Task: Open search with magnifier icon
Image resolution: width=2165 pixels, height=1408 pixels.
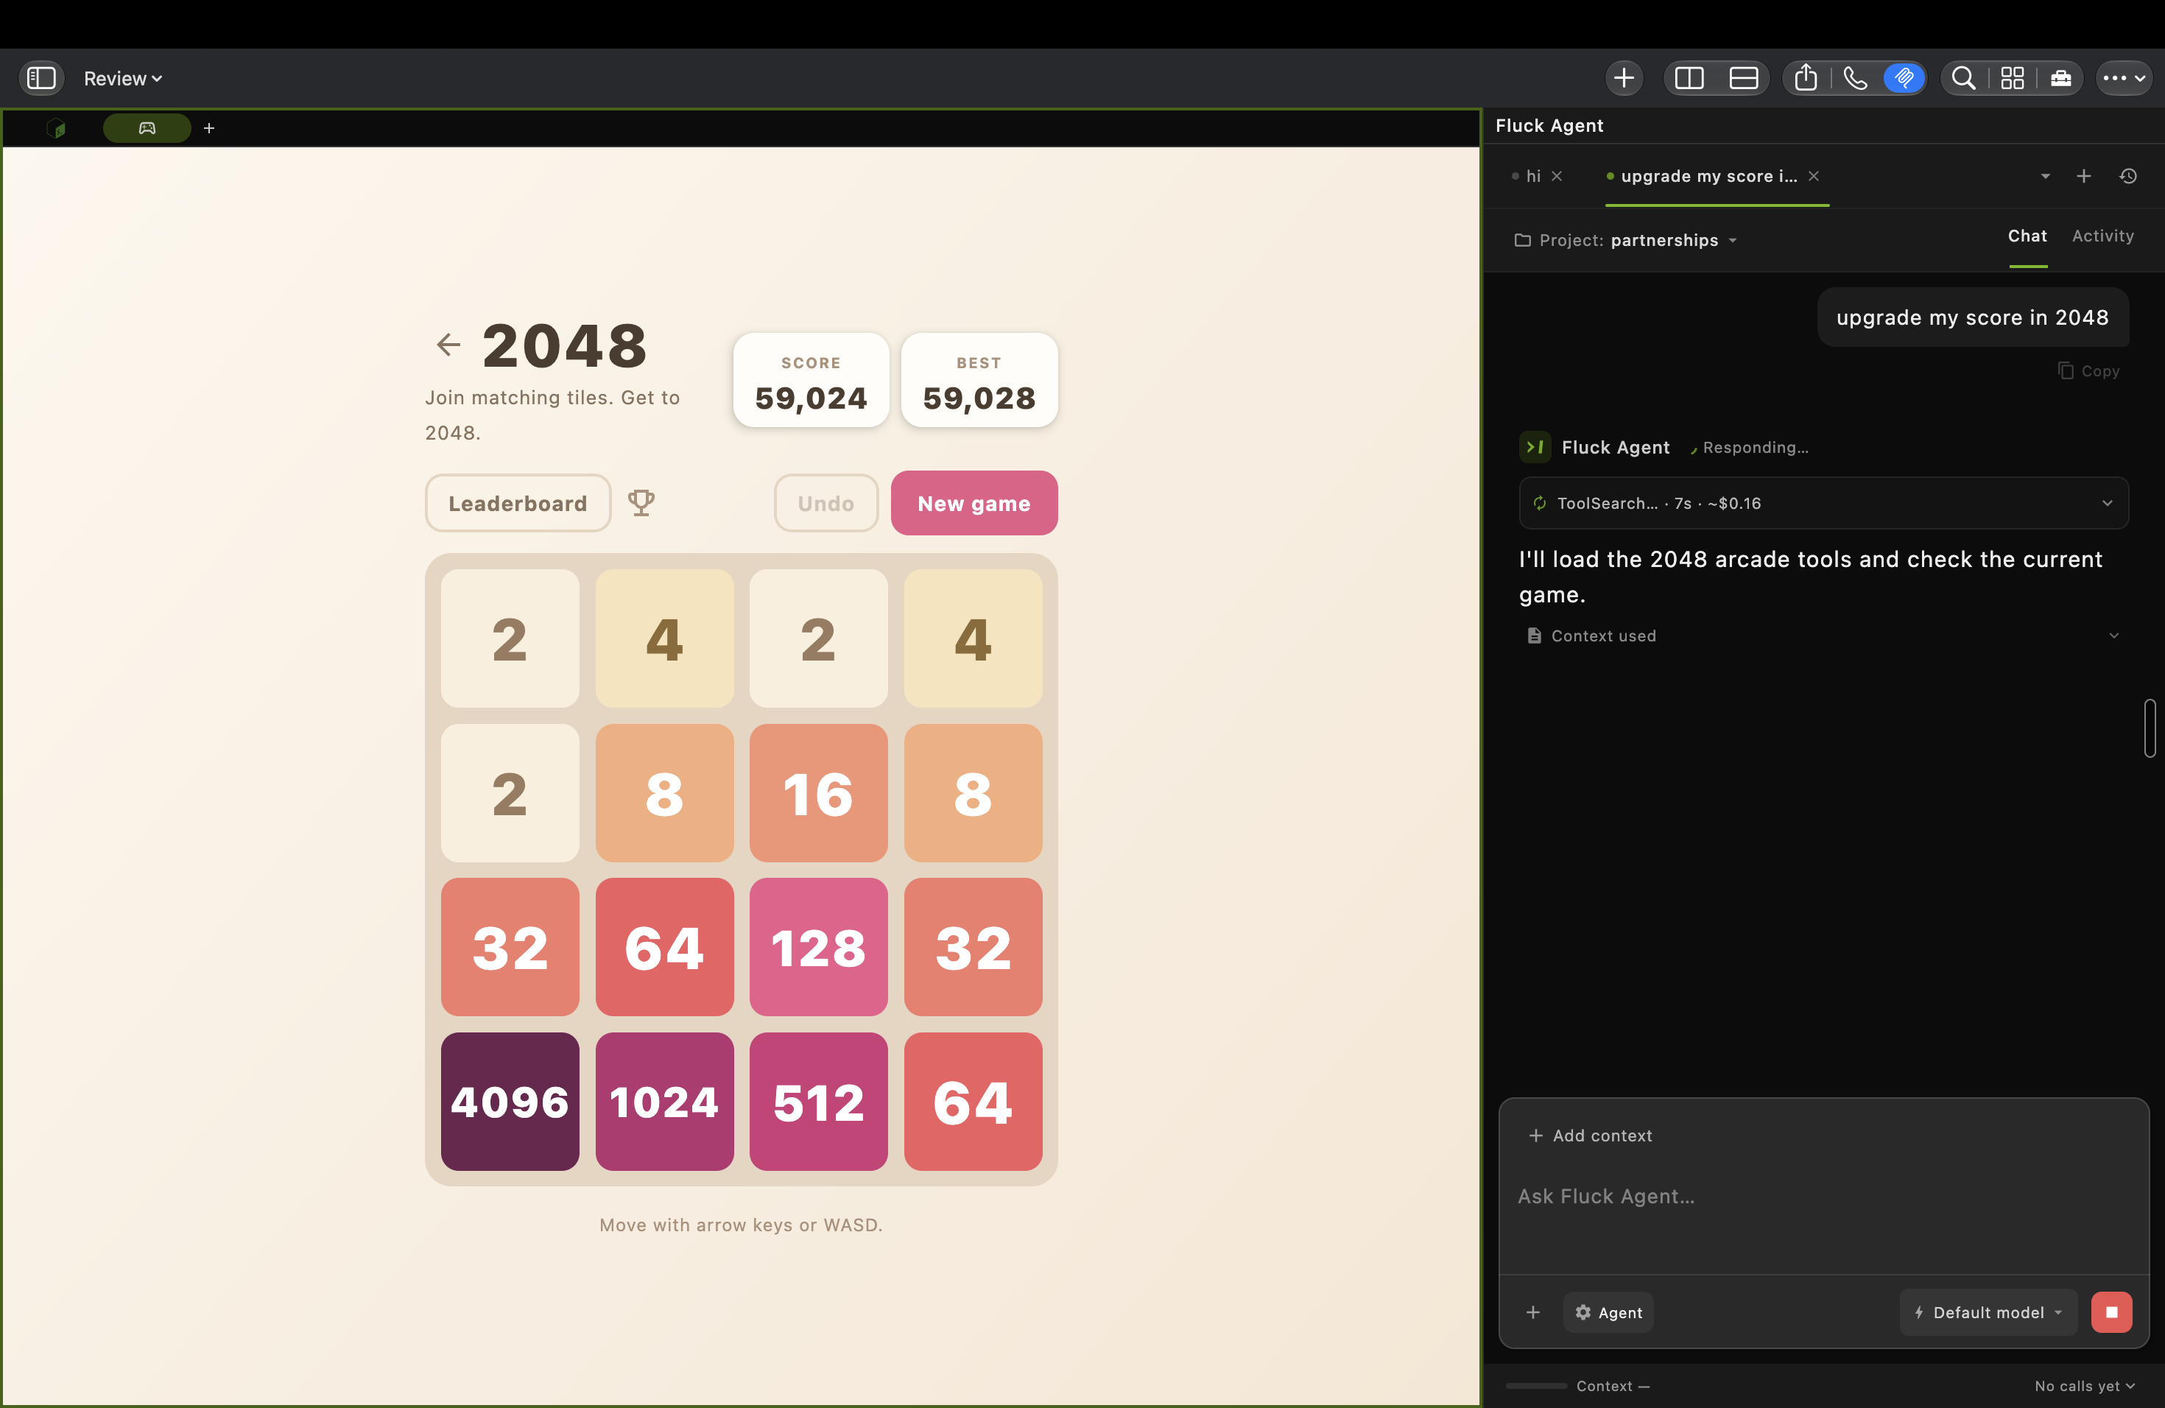Action: click(x=1963, y=78)
